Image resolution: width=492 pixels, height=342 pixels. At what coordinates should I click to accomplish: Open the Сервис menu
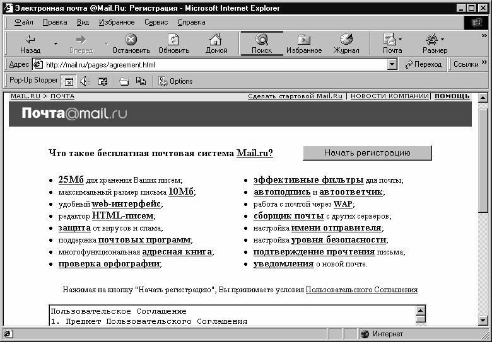[x=156, y=22]
